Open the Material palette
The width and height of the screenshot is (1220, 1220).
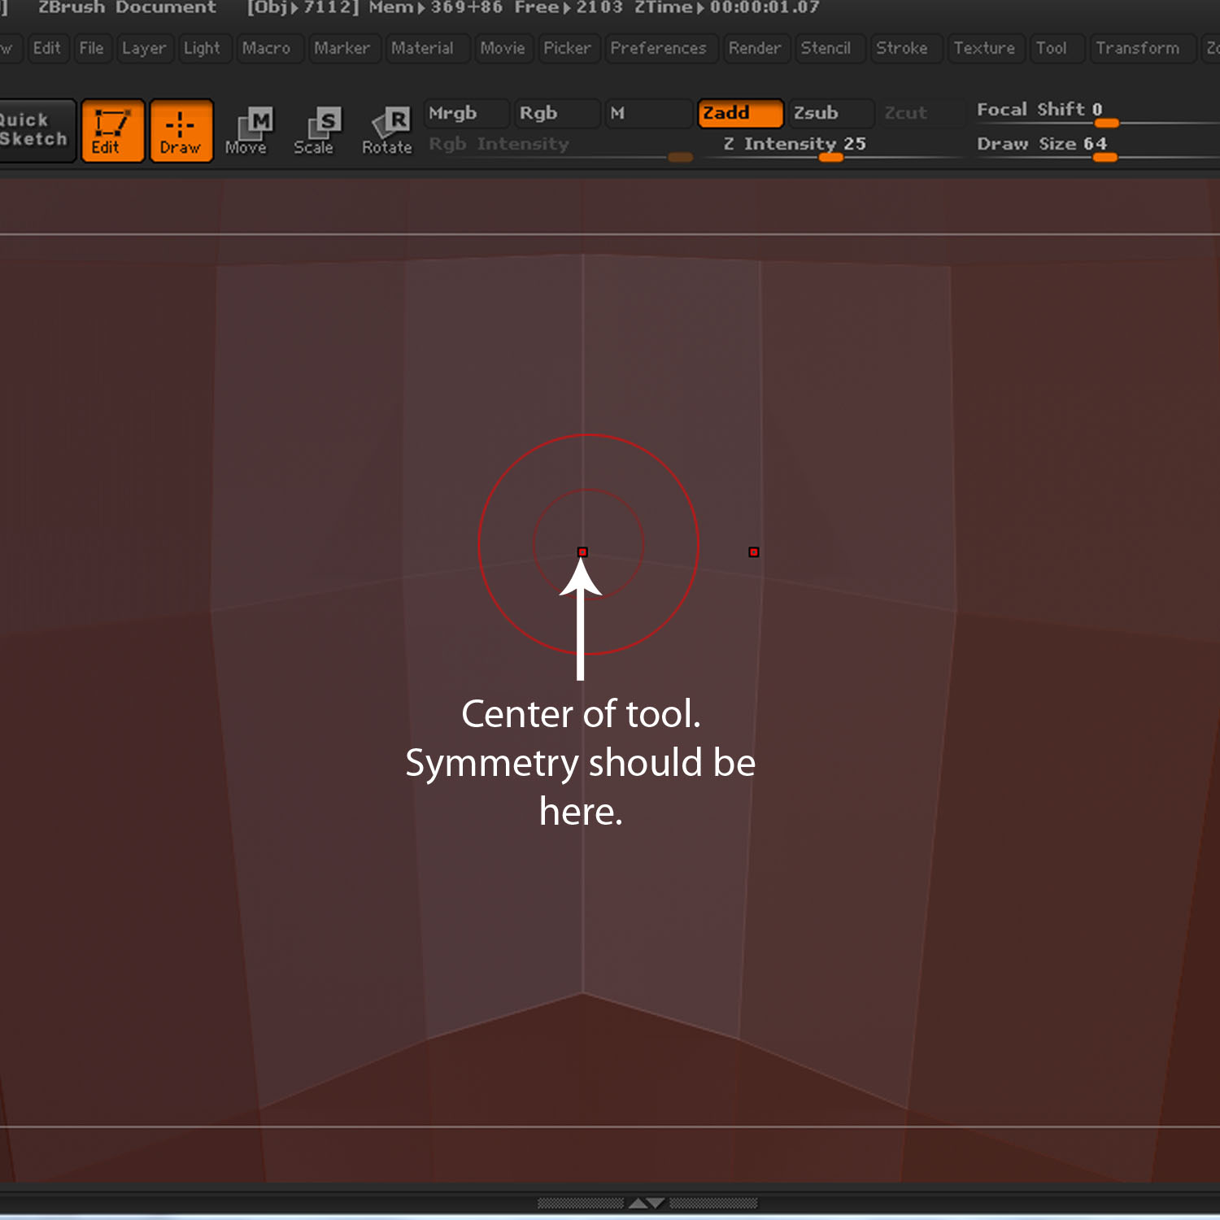(x=425, y=48)
